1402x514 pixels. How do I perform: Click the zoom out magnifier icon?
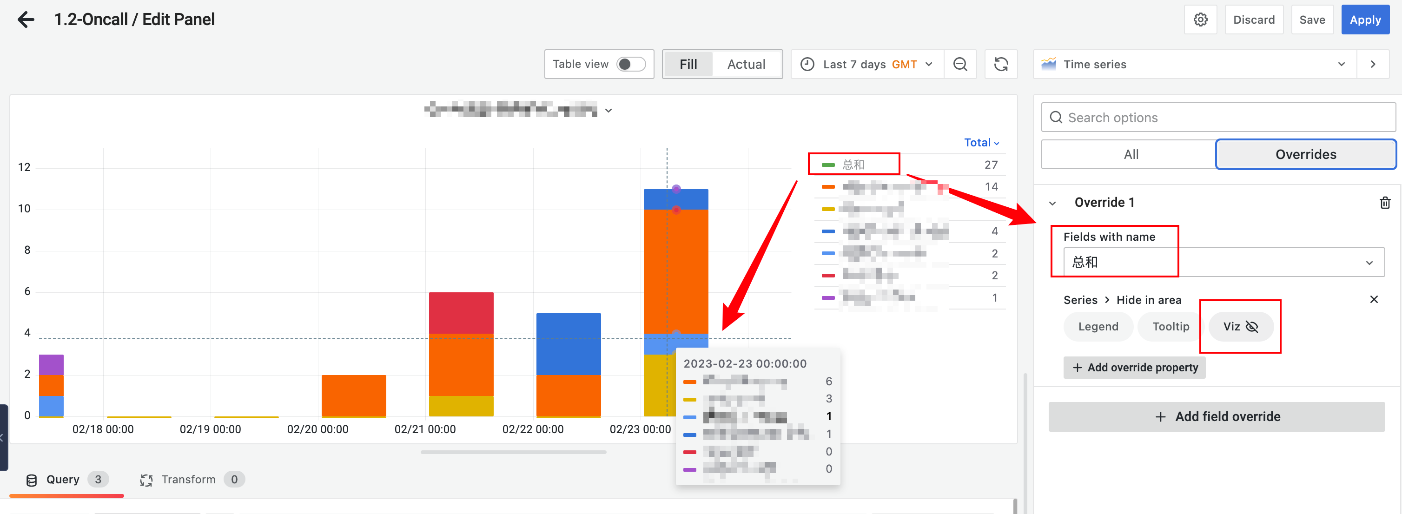(959, 64)
